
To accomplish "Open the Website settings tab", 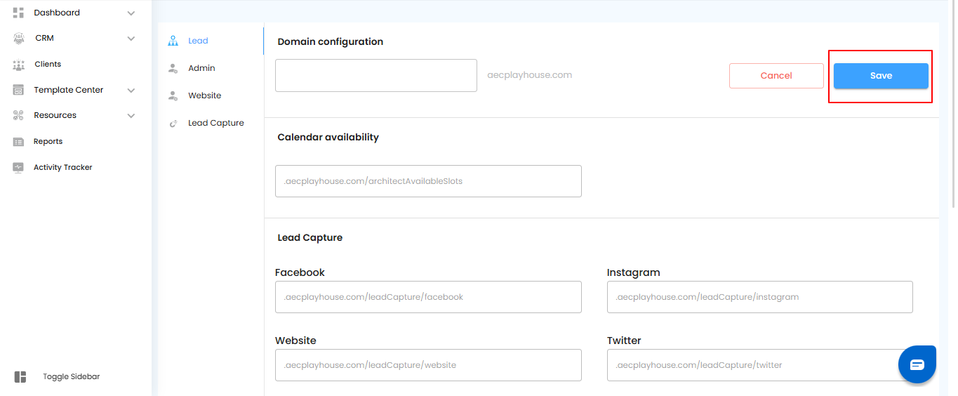I will pos(204,95).
